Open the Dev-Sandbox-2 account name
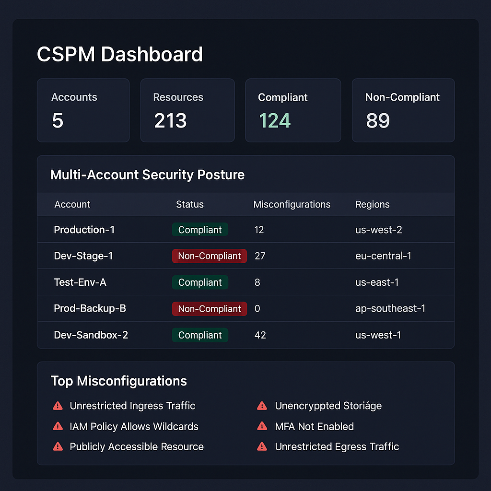The width and height of the screenshot is (491, 491). click(x=91, y=335)
